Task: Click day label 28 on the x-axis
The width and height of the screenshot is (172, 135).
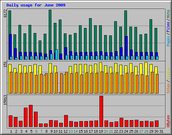Action: coord(146,131)
